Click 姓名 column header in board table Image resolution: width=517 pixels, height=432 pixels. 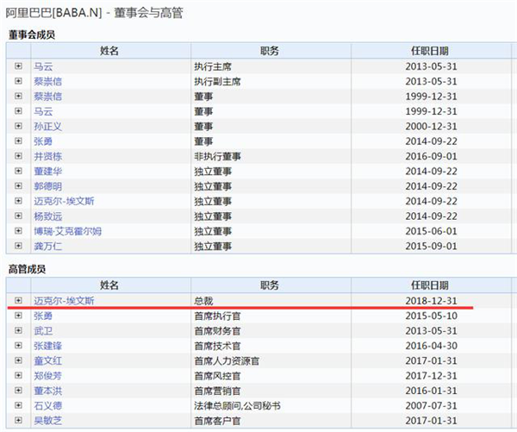110,51
